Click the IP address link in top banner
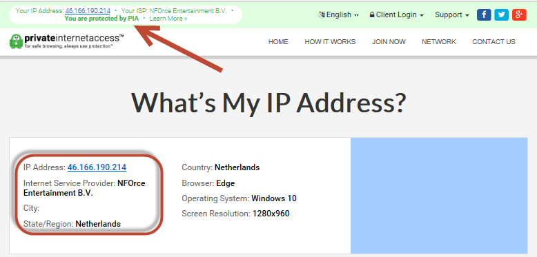The width and height of the screenshot is (537, 257). click(x=88, y=10)
